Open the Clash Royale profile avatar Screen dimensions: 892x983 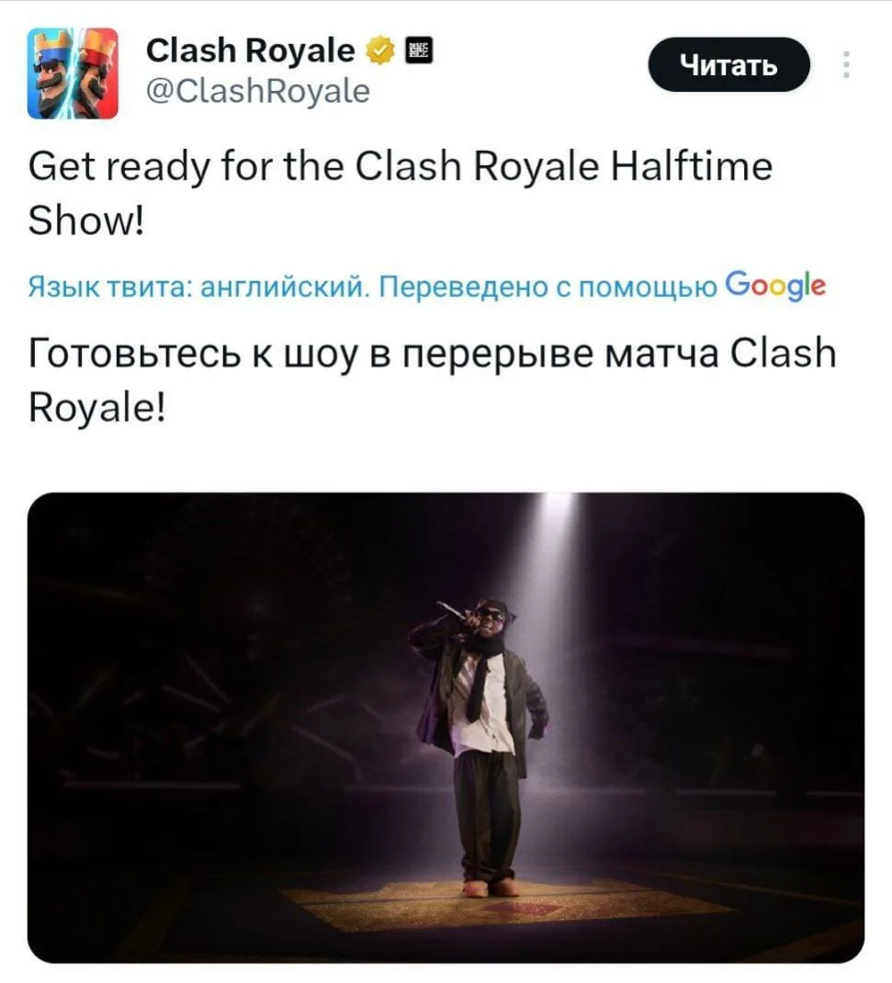coord(73,73)
